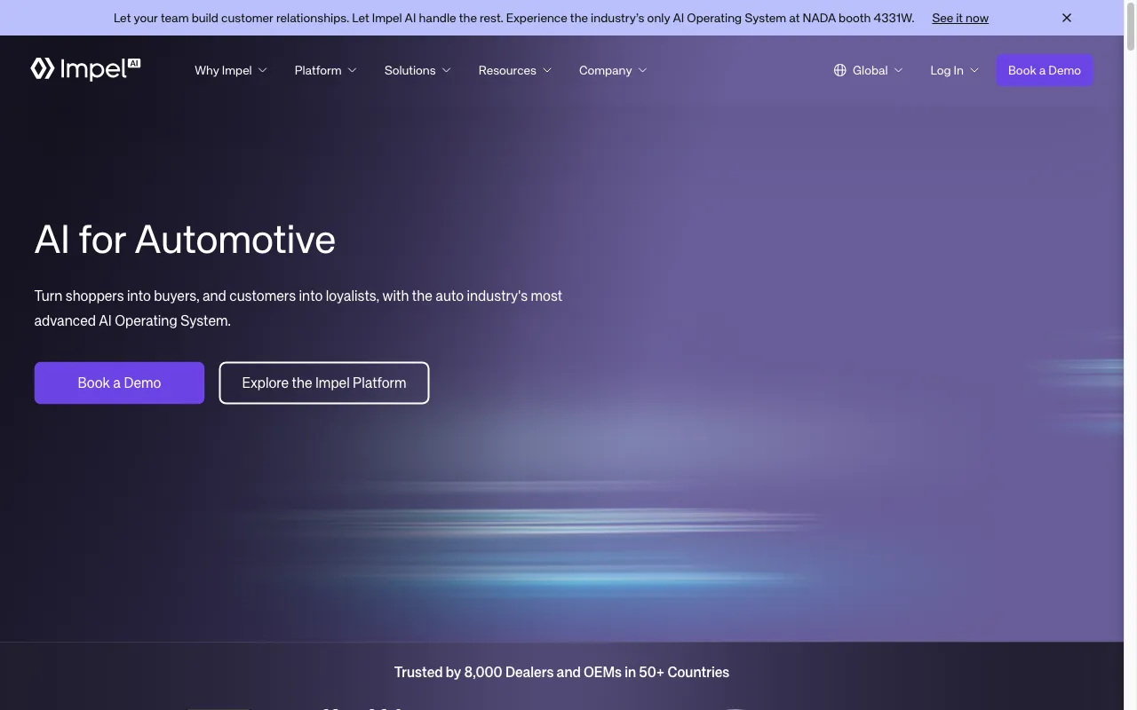Dismiss the NADA announcement banner
Screen dimensions: 1137x710
pyautogui.click(x=1067, y=18)
